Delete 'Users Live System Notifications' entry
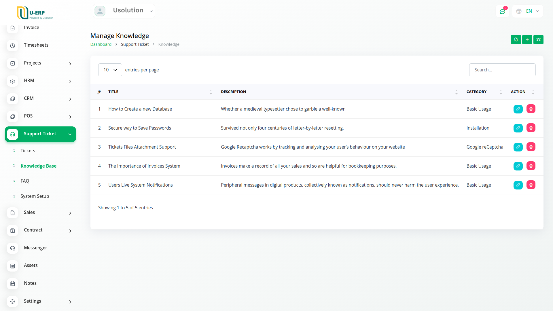553x311 pixels. click(531, 185)
